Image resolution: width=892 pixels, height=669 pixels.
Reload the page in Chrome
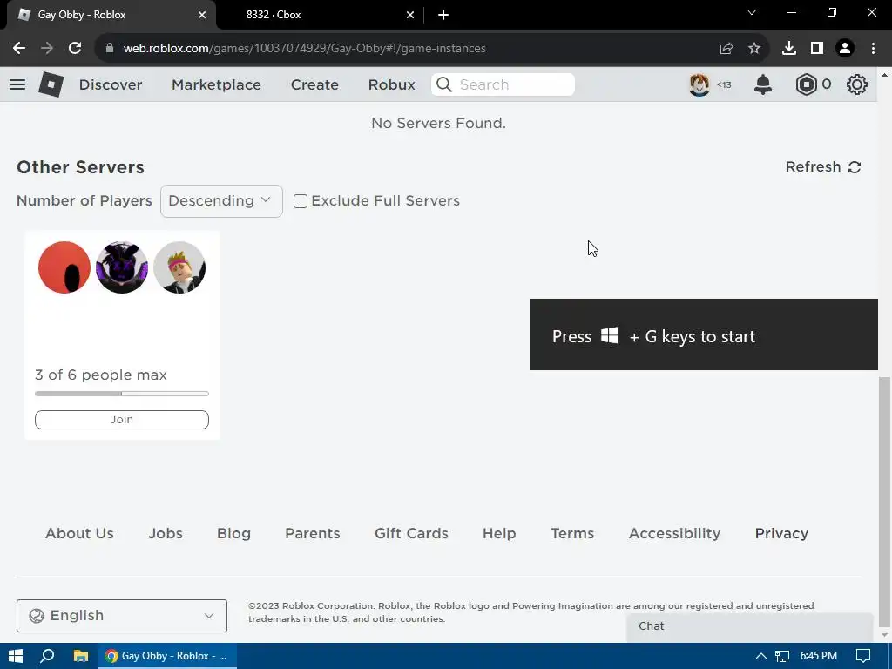click(75, 49)
